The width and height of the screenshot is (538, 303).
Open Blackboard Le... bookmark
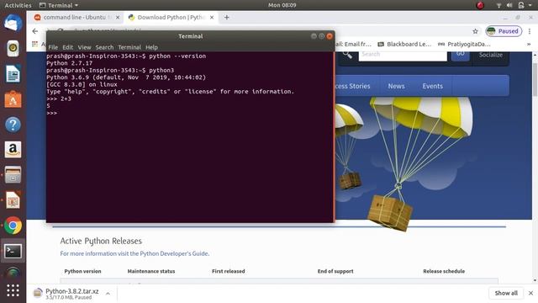[404, 44]
